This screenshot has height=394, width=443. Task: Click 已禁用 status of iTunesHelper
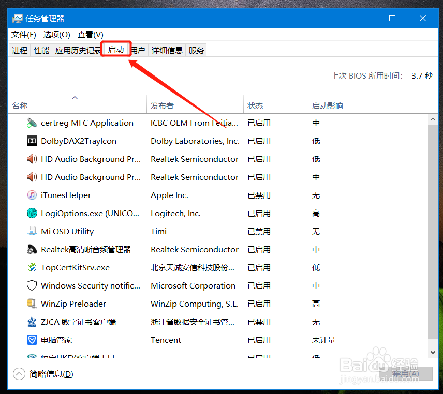point(259,195)
